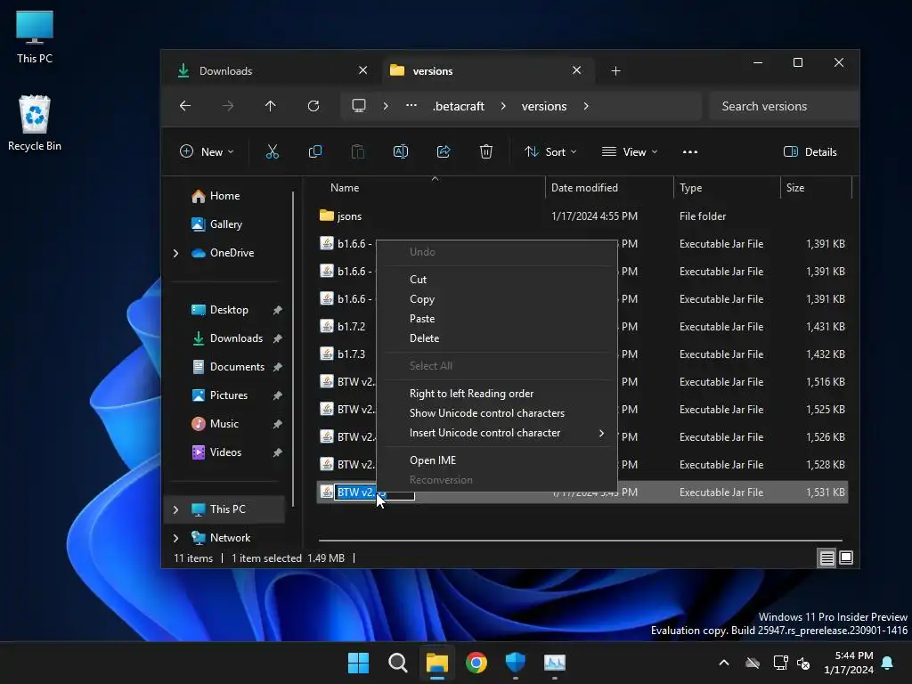The image size is (912, 684).
Task: Add a new tab with plus button
Action: click(x=616, y=71)
